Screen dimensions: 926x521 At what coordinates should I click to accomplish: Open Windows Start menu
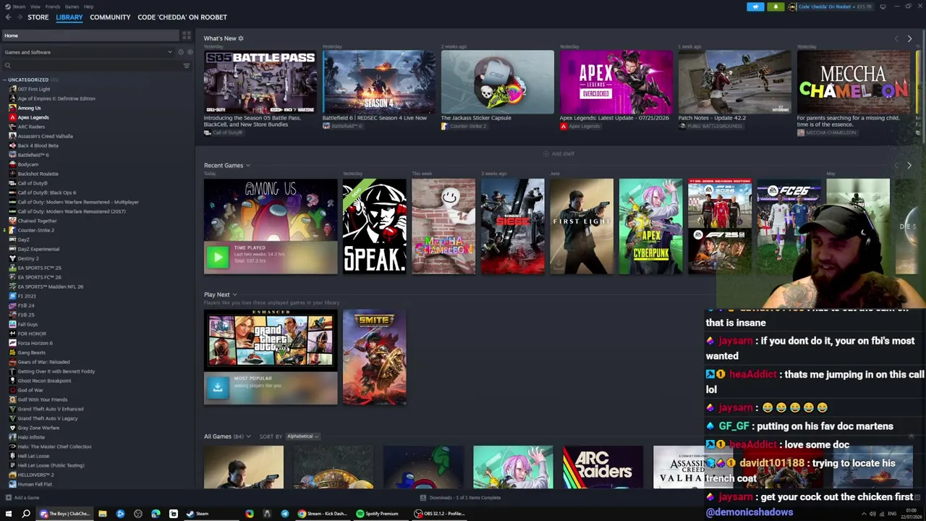click(x=9, y=514)
